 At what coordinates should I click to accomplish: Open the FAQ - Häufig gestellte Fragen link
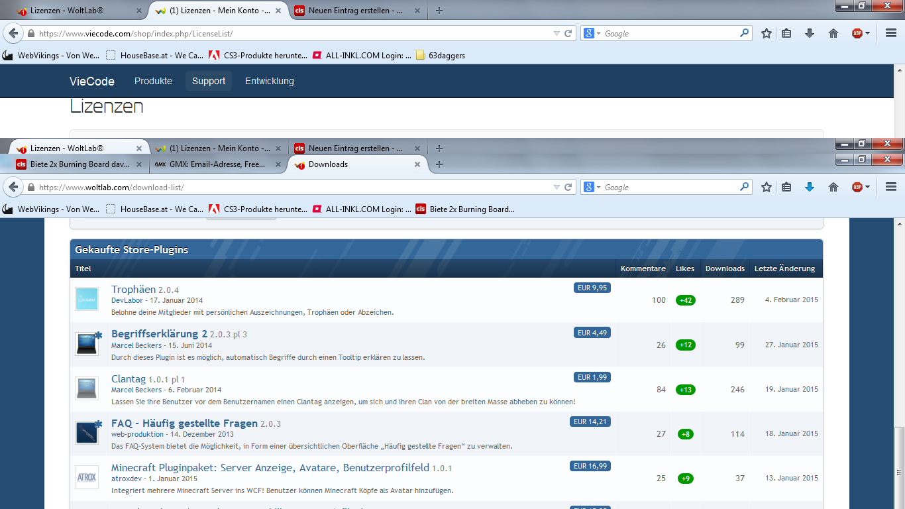click(184, 423)
